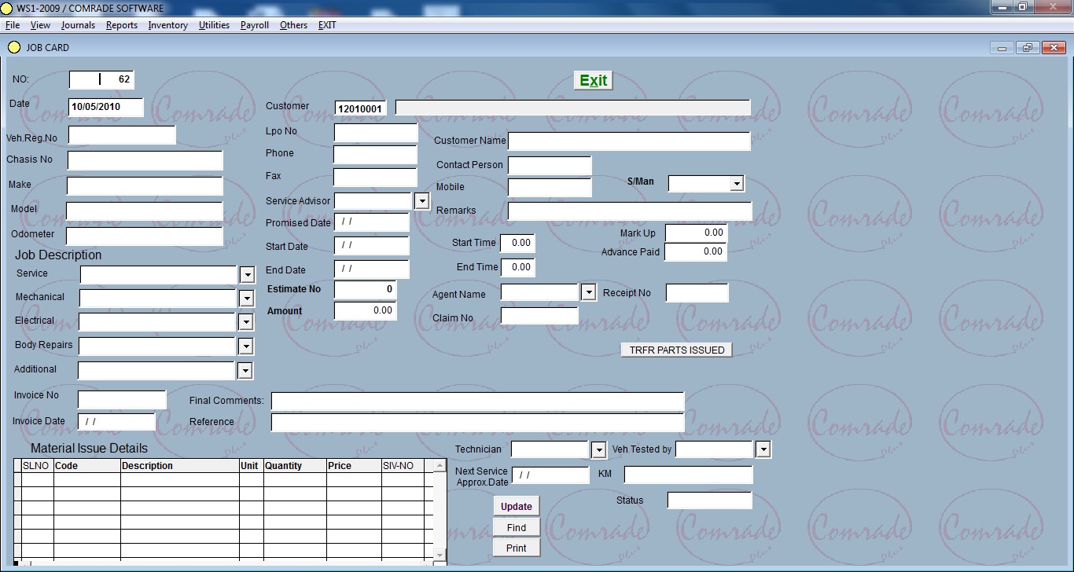Open the Others menu
This screenshot has height=572, width=1074.
tap(294, 25)
